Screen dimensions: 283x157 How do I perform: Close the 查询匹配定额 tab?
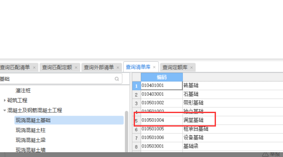[76, 67]
